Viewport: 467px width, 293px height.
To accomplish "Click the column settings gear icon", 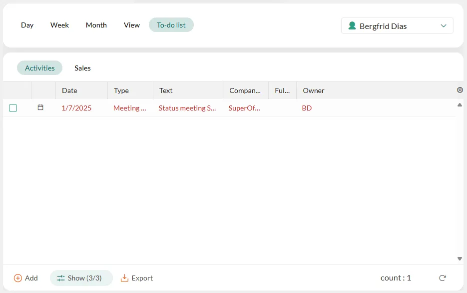I will tap(460, 90).
